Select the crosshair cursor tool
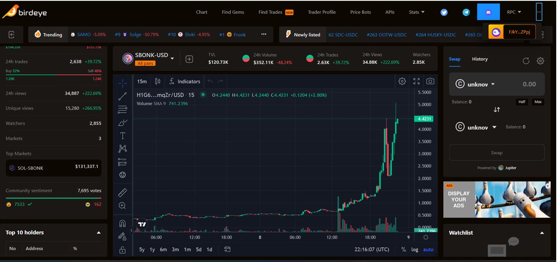The image size is (560, 262). (x=122, y=83)
